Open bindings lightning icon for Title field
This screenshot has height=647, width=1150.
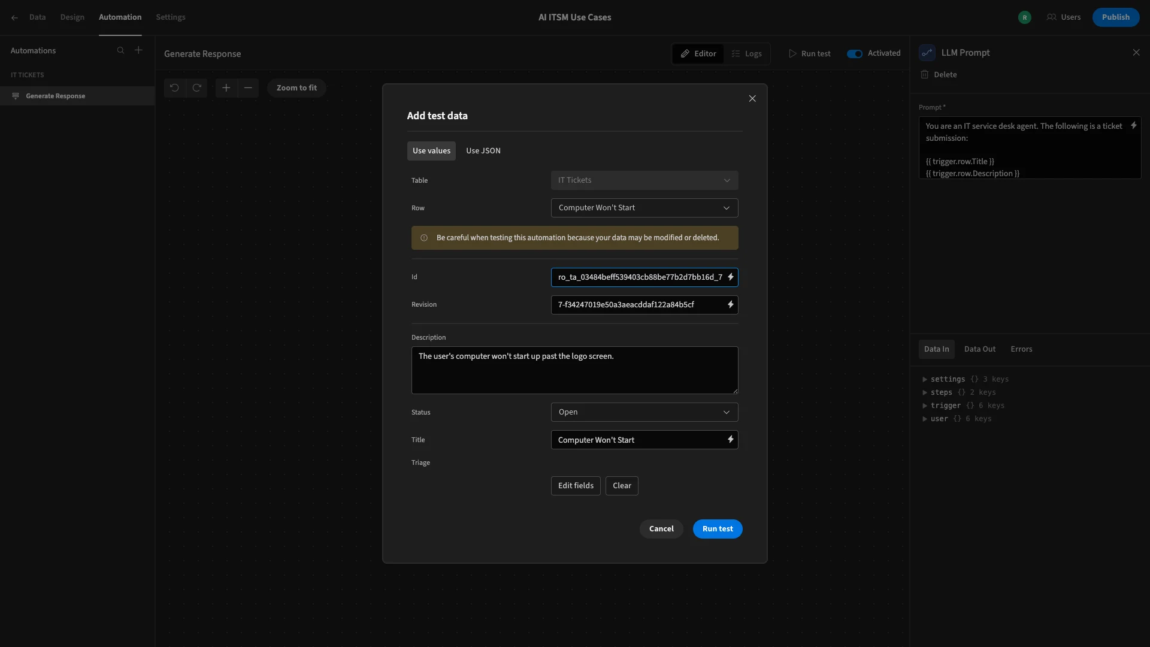(730, 440)
